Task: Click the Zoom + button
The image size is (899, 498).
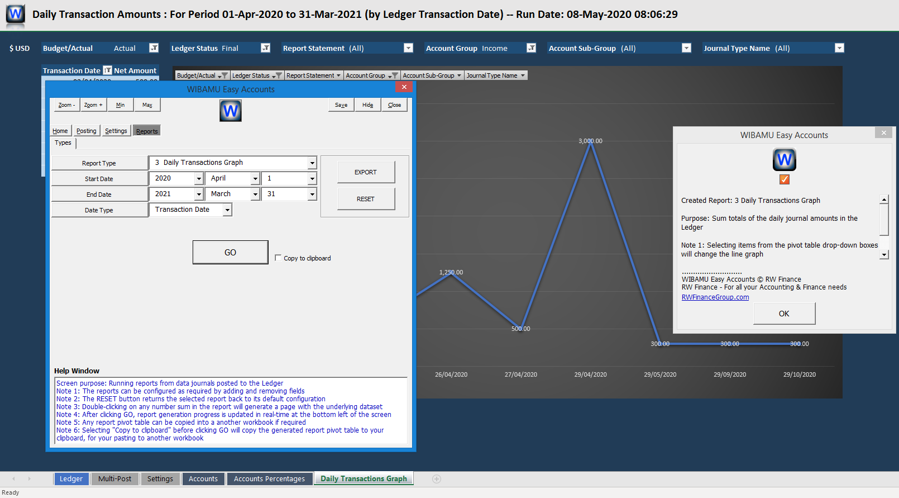Action: click(93, 105)
